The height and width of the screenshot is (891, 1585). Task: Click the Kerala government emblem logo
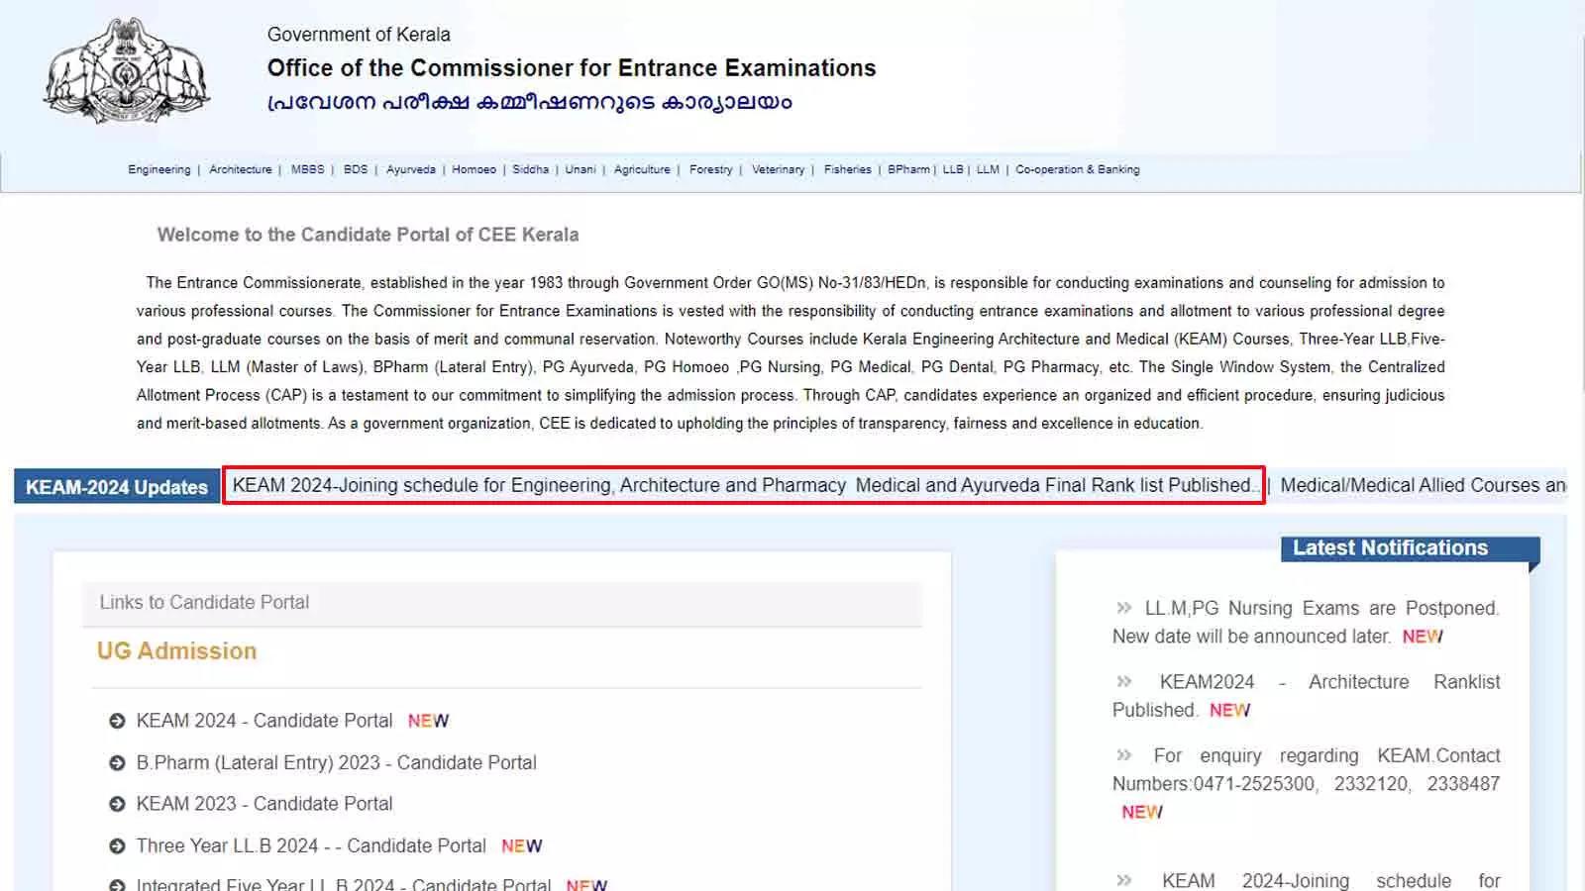point(127,71)
